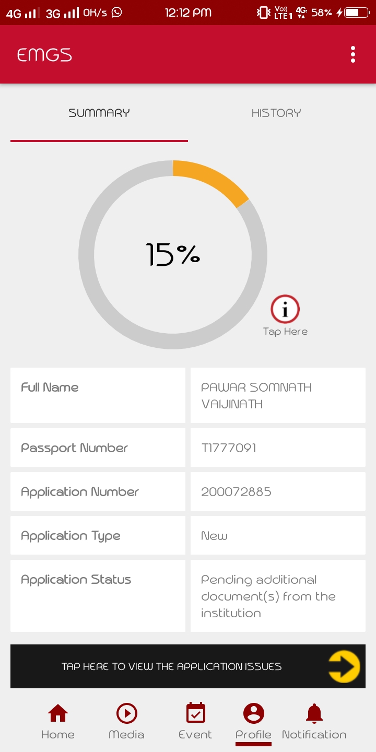Tap the battery icon in status bar
376x752 pixels.
pos(357,13)
